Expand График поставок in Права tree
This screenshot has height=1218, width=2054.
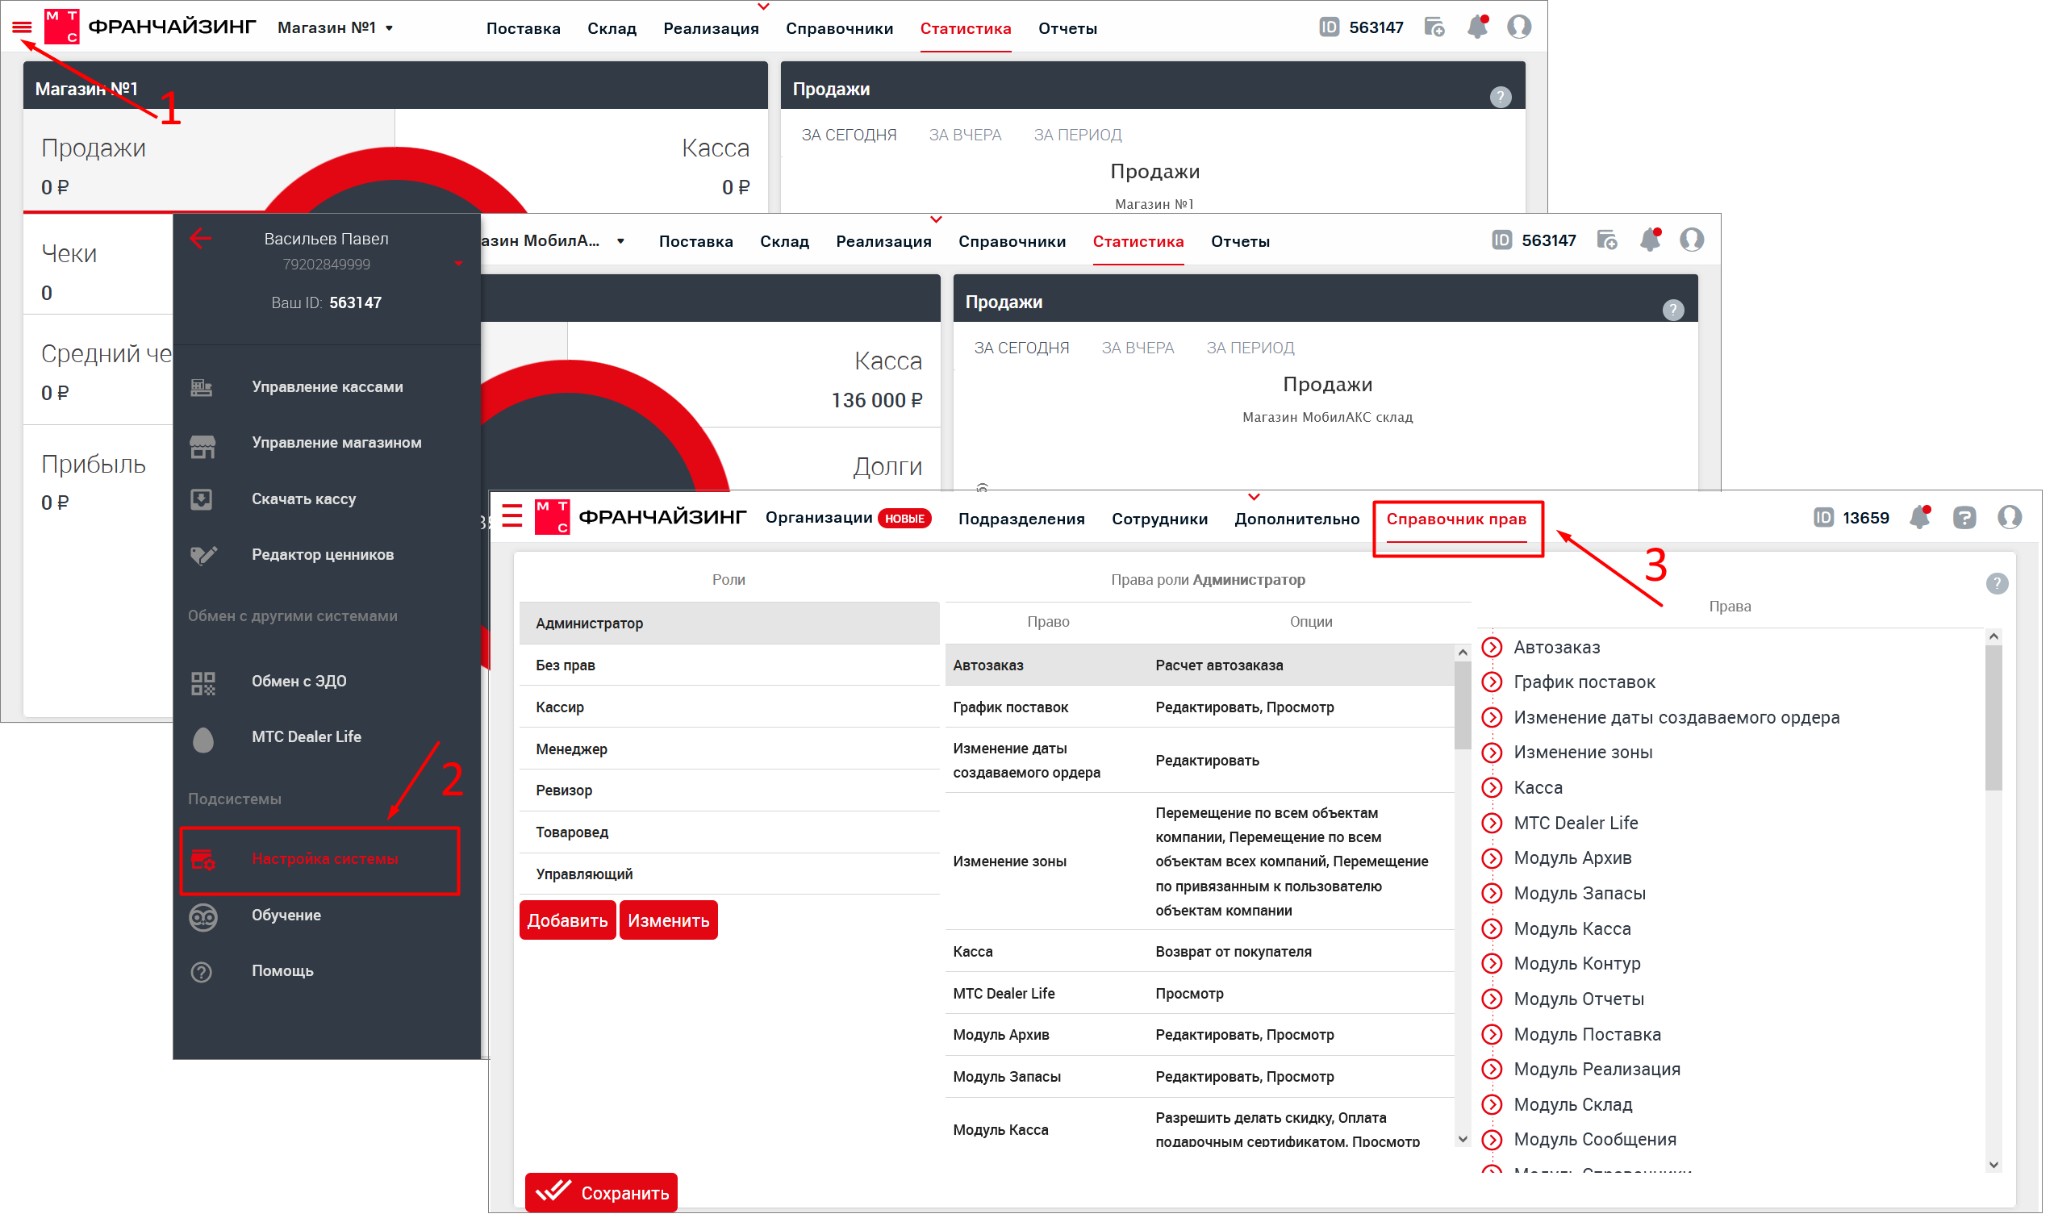pyautogui.click(x=1492, y=683)
